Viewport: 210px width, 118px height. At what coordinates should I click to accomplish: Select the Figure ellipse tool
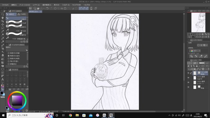(2, 69)
